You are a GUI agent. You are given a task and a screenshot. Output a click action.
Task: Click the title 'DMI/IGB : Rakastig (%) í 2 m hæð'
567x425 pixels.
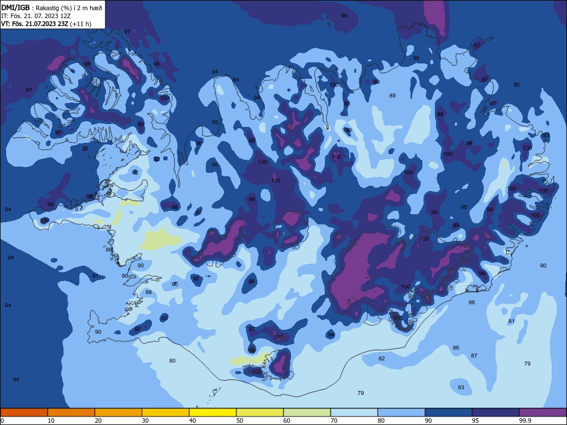tap(52, 8)
